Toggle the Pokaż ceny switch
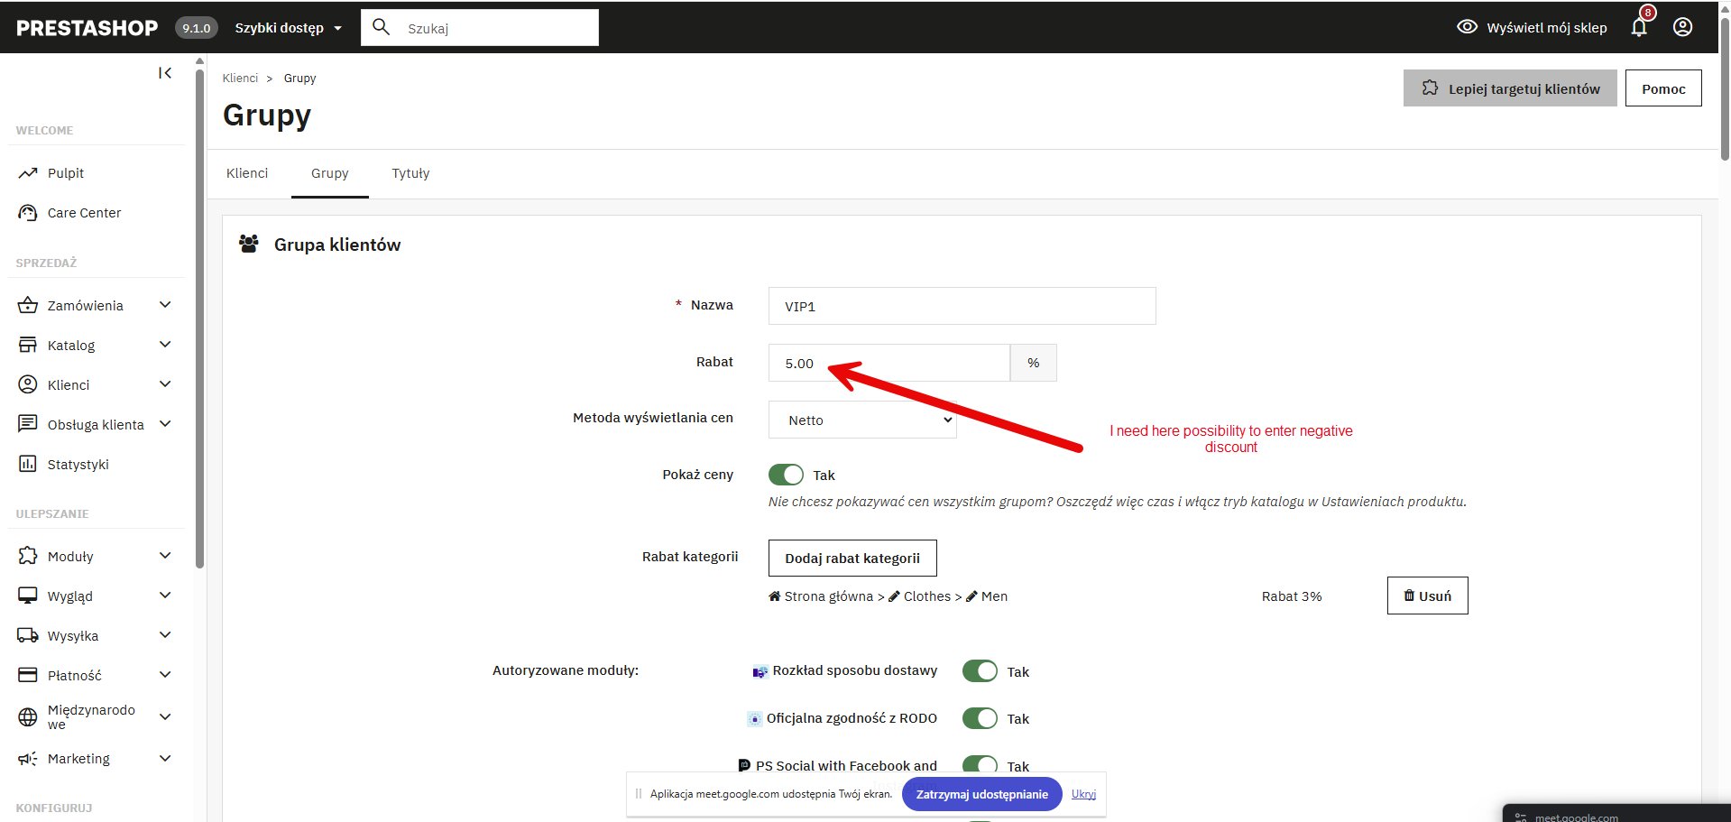The image size is (1731, 822). 786,475
